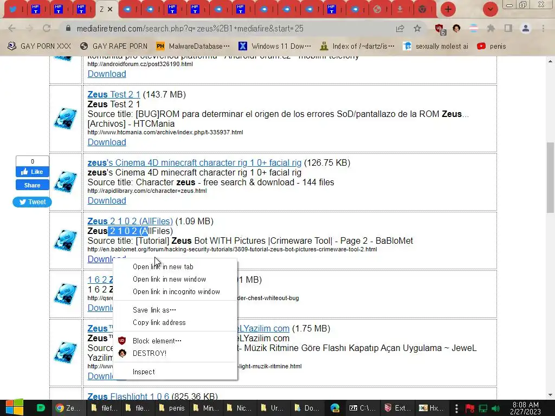Open the Min… folder taskbar window
The height and width of the screenshot is (416, 555).
tap(206, 408)
